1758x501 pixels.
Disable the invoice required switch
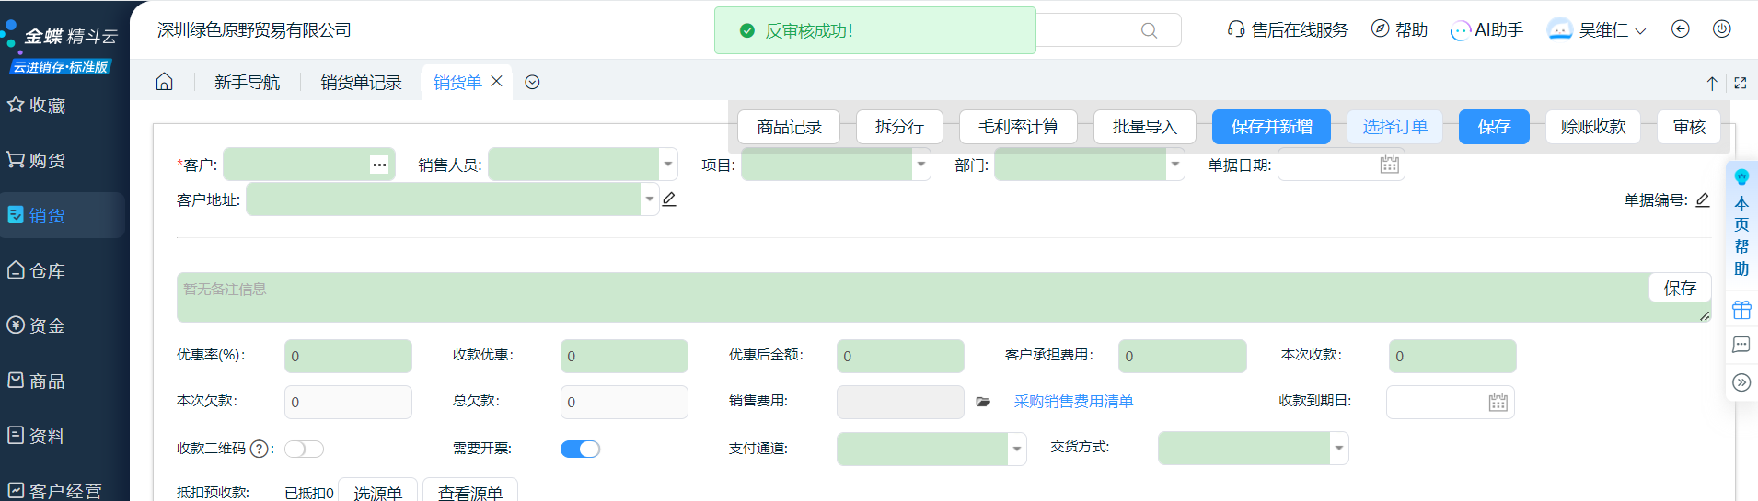click(580, 449)
